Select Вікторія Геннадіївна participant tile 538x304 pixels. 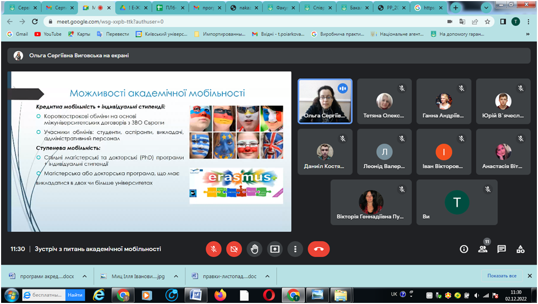pyautogui.click(x=371, y=202)
